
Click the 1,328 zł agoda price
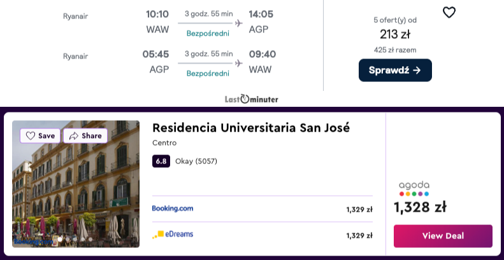(420, 207)
